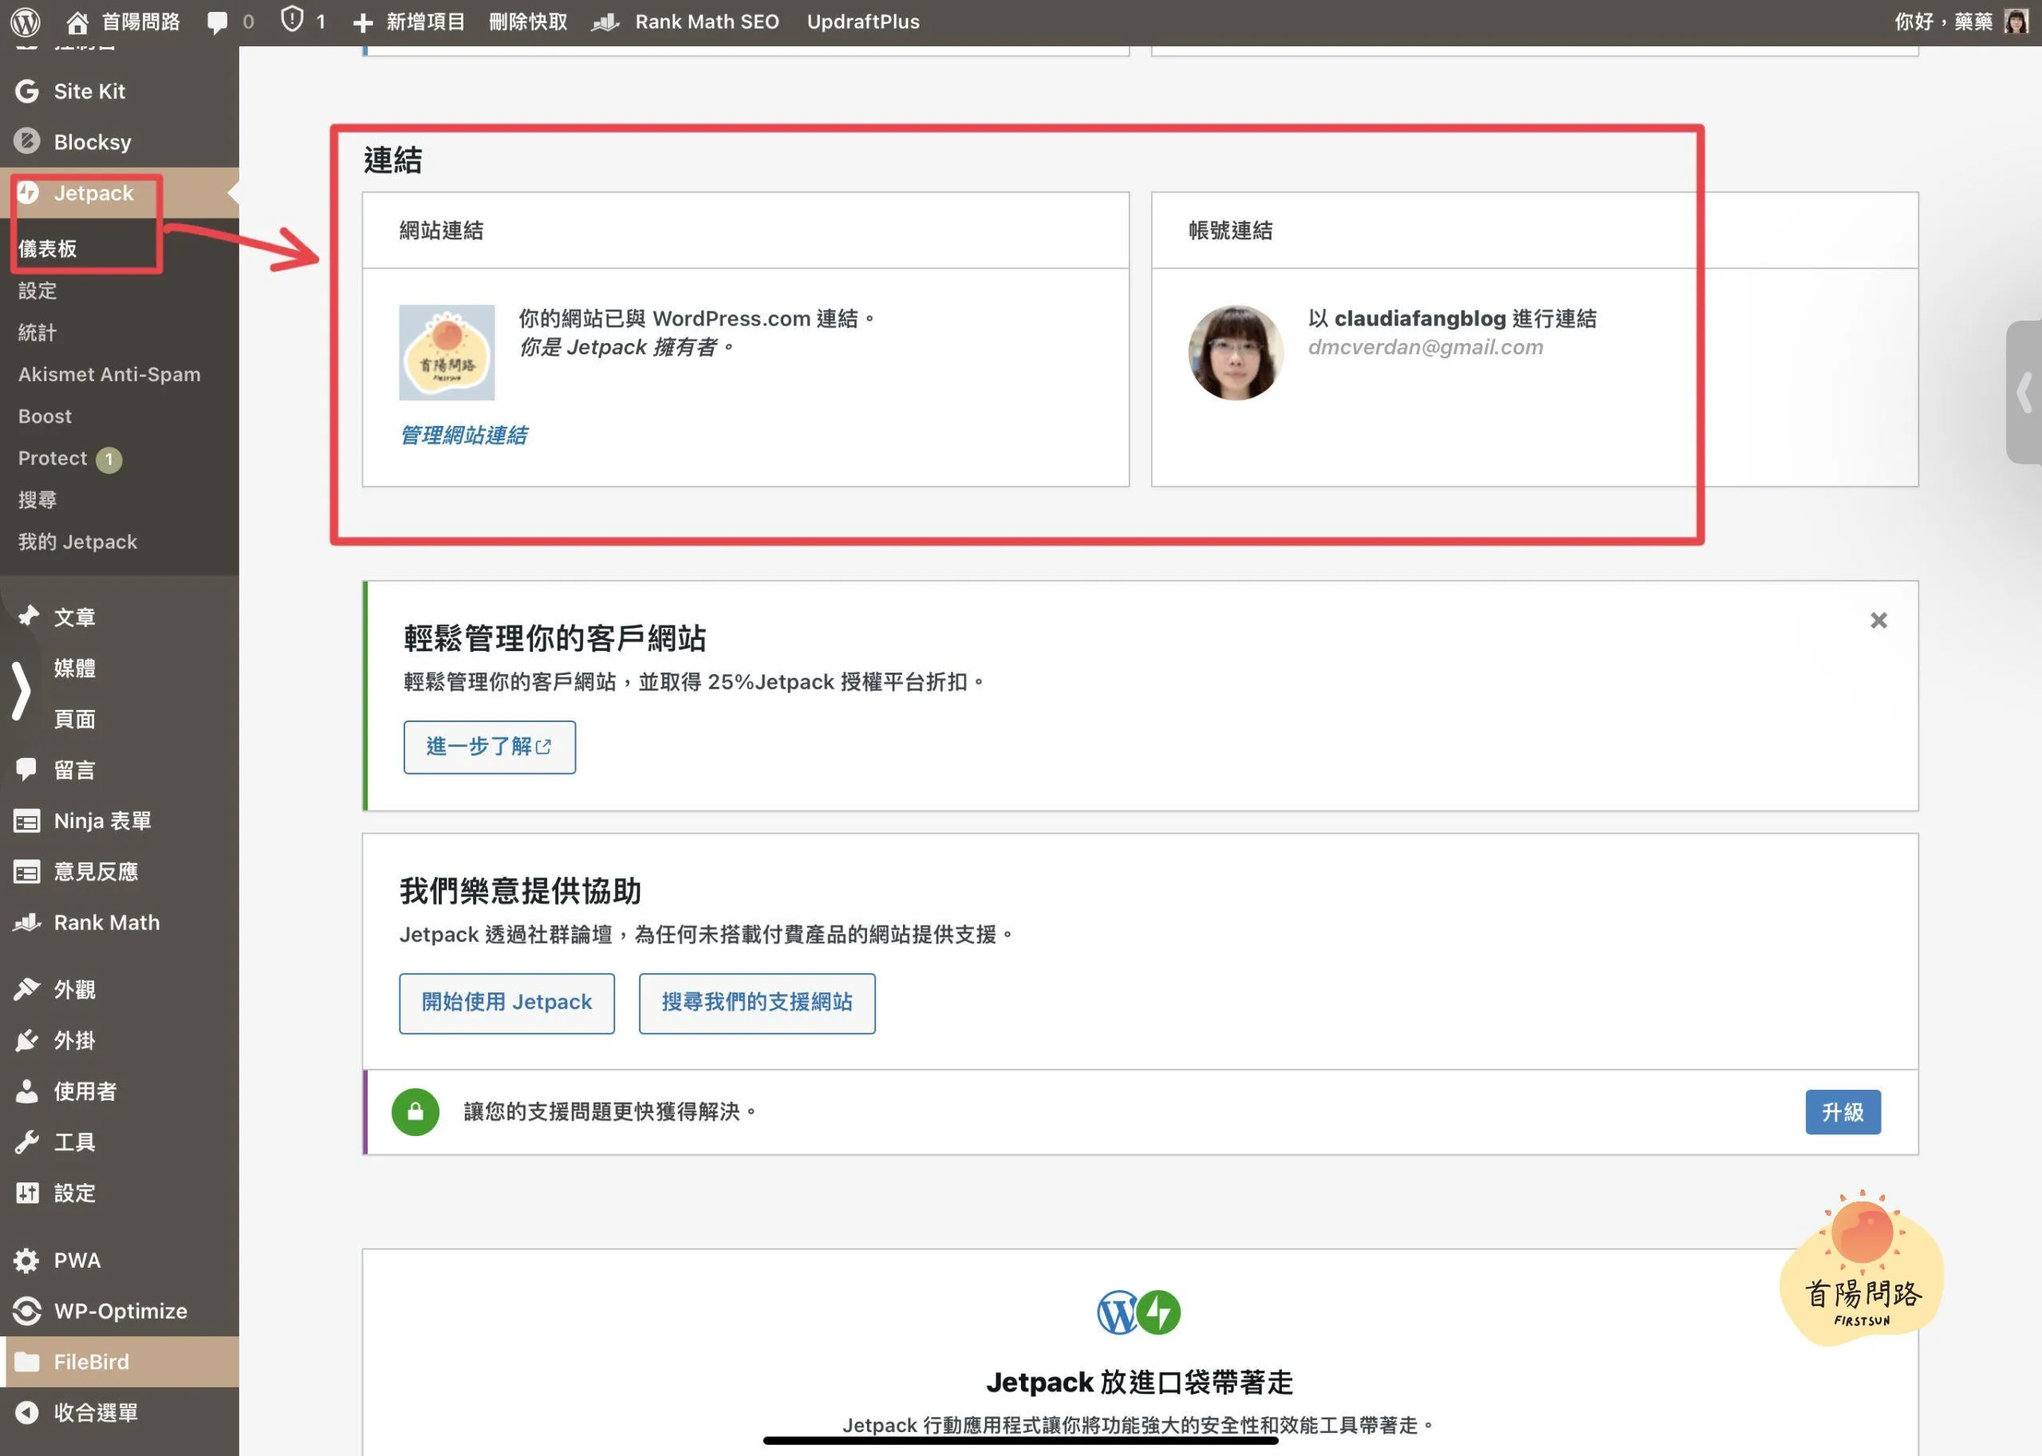Click the Site Kit Google icon
This screenshot has height=1456, width=2042.
click(x=27, y=92)
